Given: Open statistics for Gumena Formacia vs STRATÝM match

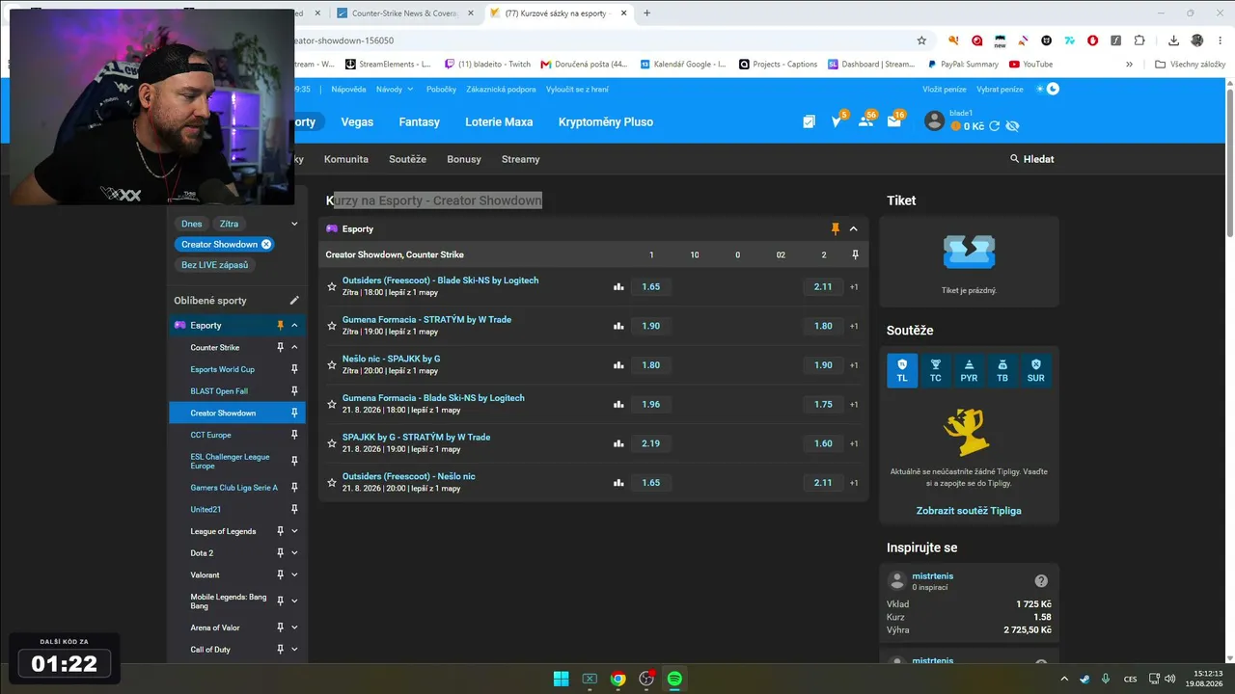Looking at the screenshot, I should (x=618, y=326).
